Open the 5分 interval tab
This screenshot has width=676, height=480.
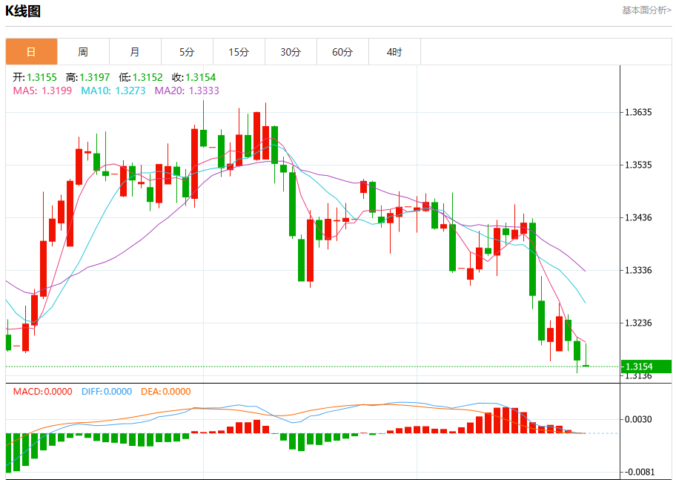click(187, 52)
